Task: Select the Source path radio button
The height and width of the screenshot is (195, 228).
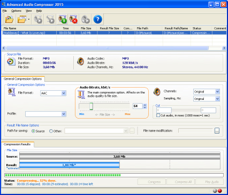Action: [33, 131]
